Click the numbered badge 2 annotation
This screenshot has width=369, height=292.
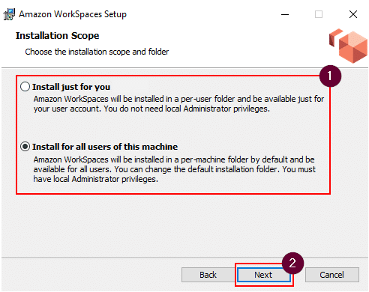(x=292, y=263)
